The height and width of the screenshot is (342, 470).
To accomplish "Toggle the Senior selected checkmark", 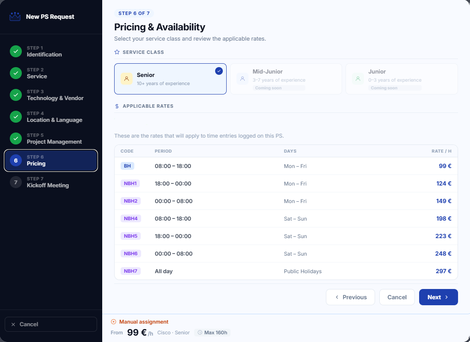I will click(219, 71).
